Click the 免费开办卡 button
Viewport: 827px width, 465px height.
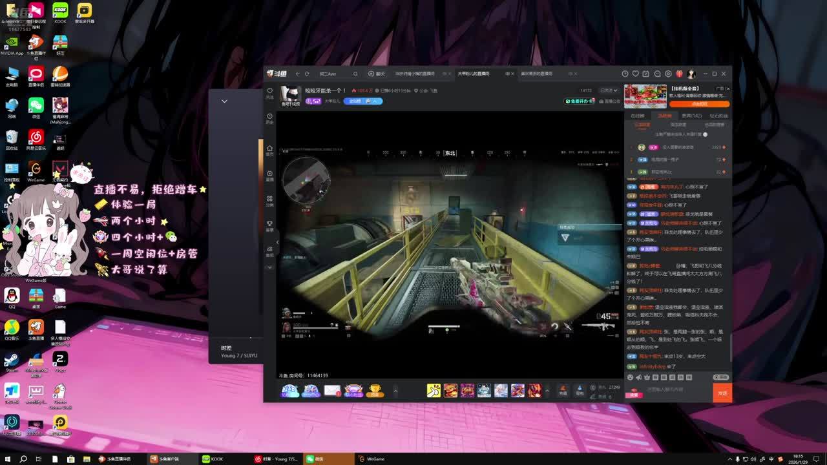(x=580, y=101)
